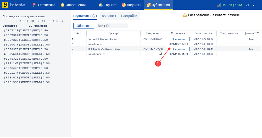This screenshot has height=138, width=262.
Task: Switch to the Финансы tab
Action: point(109,16)
